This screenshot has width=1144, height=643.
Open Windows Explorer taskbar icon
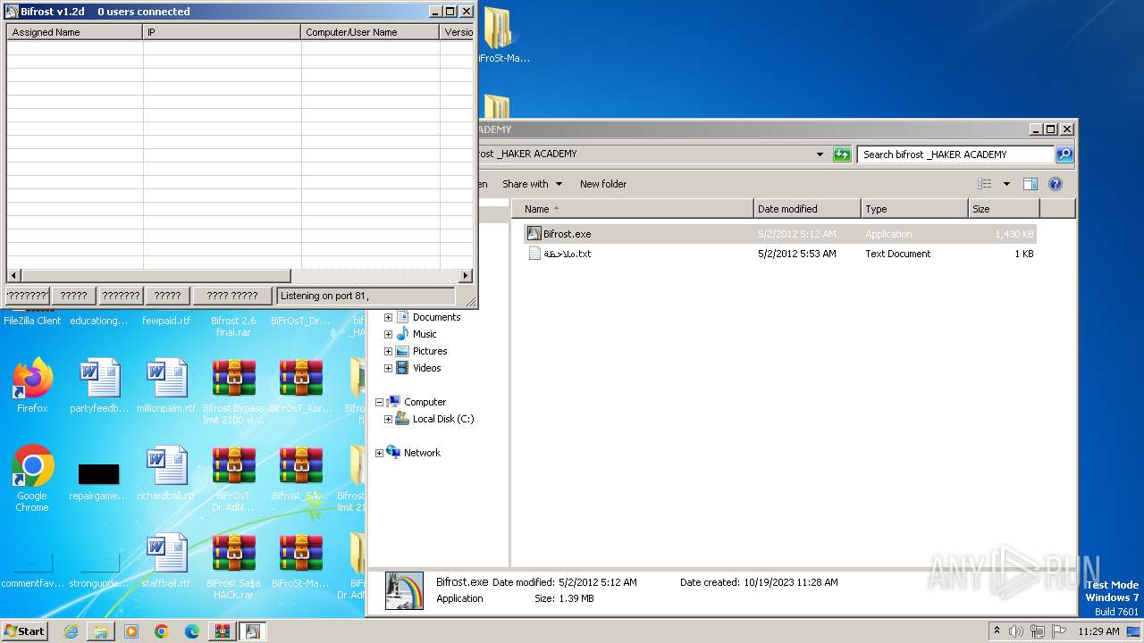pos(101,631)
